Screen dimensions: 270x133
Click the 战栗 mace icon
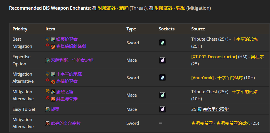click(x=48, y=109)
